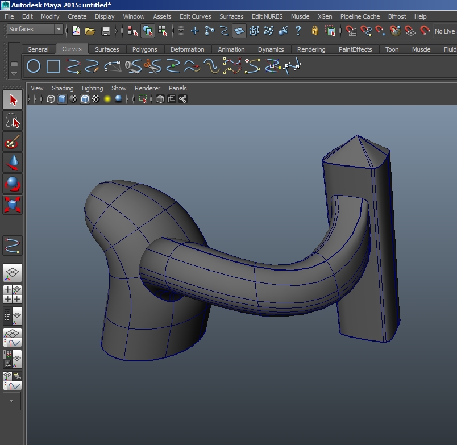
Task: Click the Detach Curves scissors icon
Action: click(153, 66)
